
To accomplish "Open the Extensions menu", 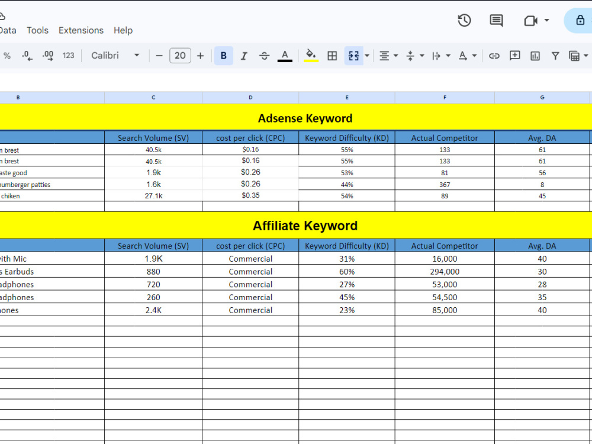I will (x=81, y=30).
